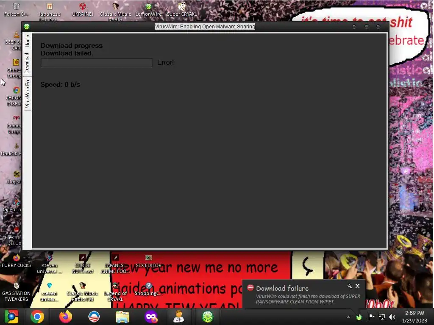Viewport: 434px width, 325px height.
Task: Open JAPANESE ANIME FOO... flash file
Action: pyautogui.click(x=115, y=264)
